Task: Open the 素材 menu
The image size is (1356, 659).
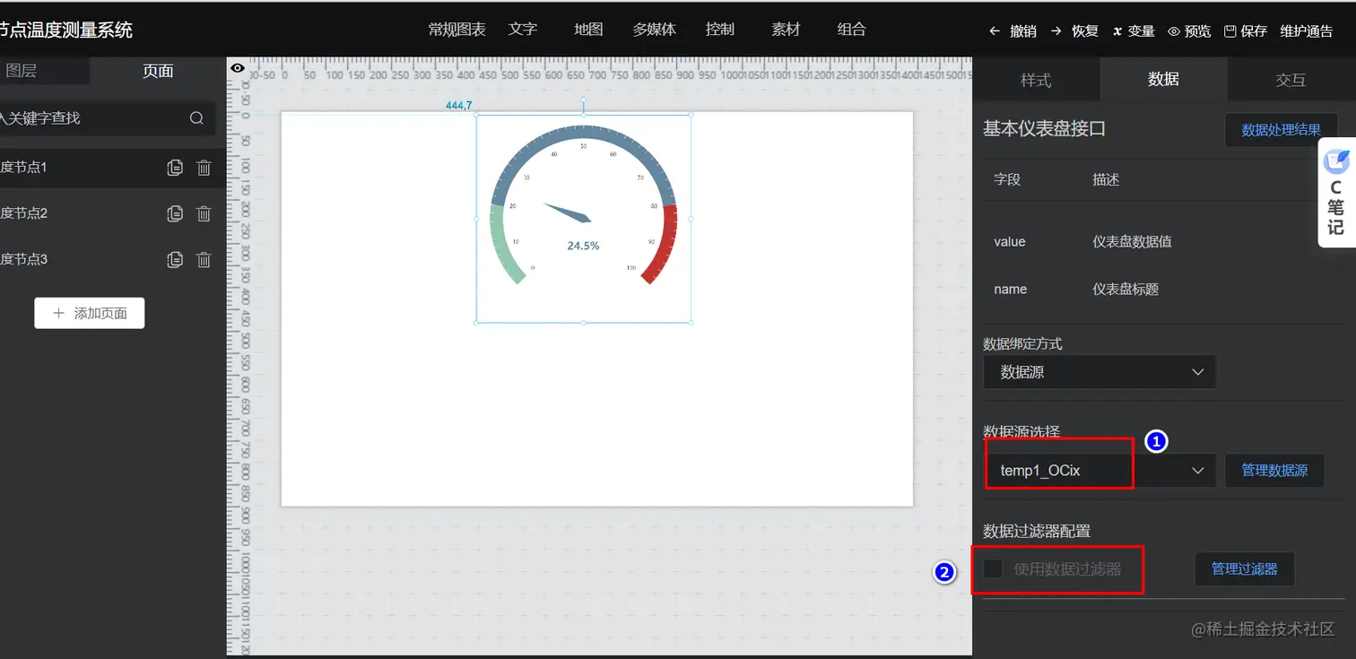Action: (x=786, y=30)
